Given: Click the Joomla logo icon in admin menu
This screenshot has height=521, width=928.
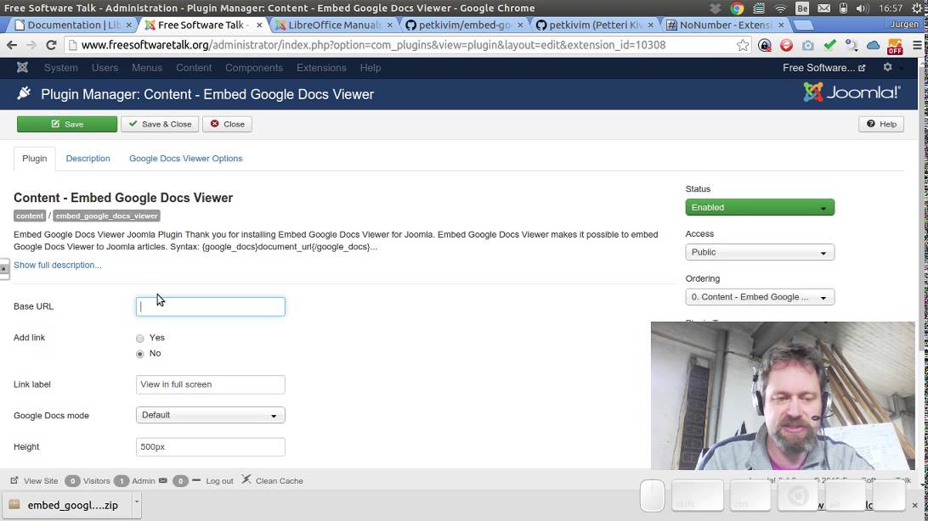Looking at the screenshot, I should point(22,67).
